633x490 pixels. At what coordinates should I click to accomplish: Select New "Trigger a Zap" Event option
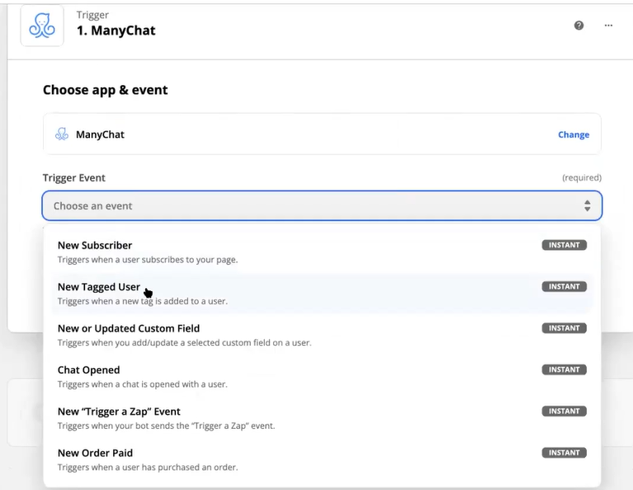tap(322, 418)
